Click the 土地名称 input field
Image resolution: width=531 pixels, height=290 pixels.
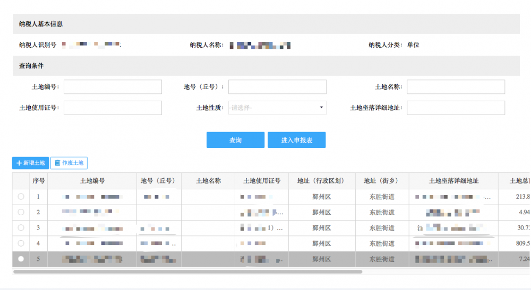click(456, 87)
